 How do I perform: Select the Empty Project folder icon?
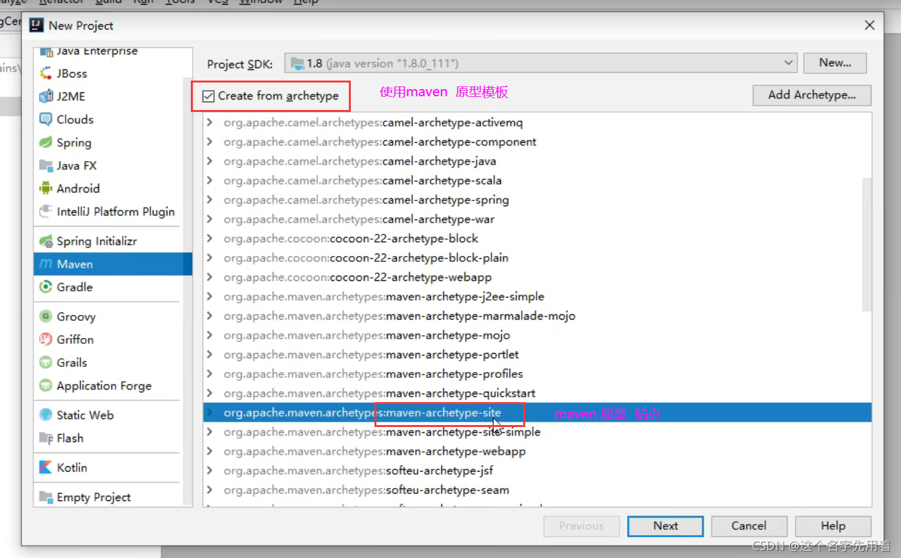pos(45,497)
